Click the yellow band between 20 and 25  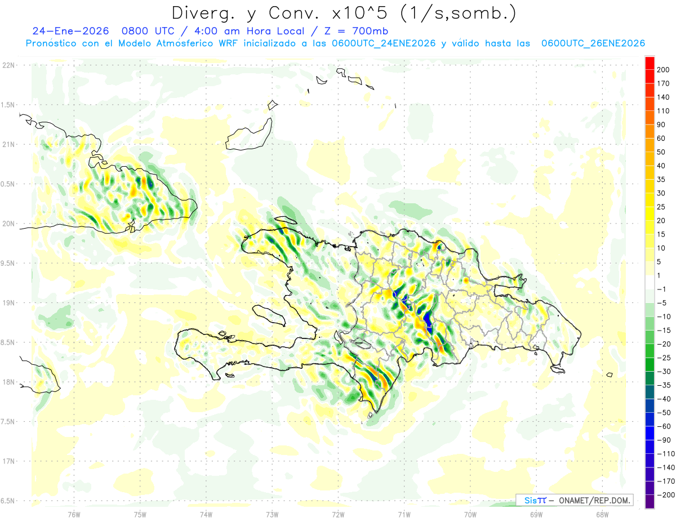650,213
